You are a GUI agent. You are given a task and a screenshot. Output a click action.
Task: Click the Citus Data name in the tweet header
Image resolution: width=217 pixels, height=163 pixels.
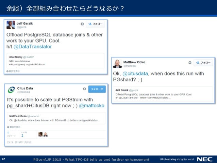[x=25, y=88]
